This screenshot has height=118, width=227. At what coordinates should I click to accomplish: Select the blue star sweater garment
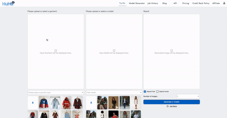[44, 103]
